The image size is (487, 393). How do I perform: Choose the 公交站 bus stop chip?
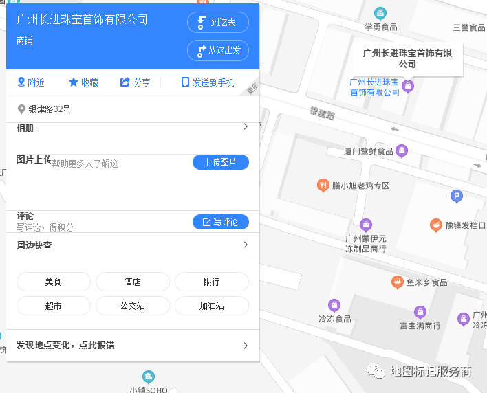click(x=133, y=306)
